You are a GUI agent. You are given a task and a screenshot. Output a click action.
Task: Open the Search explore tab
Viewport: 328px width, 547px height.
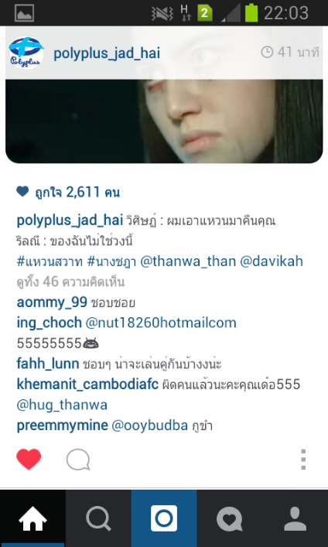[x=98, y=518]
